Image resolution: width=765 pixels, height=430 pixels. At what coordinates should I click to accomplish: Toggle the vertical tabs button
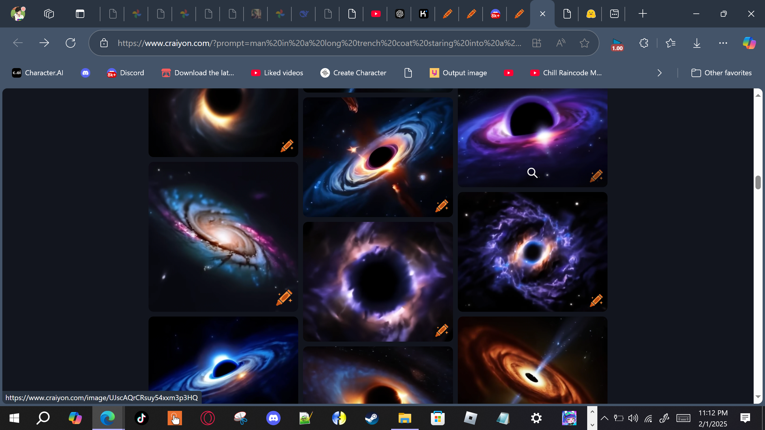pyautogui.click(x=80, y=14)
